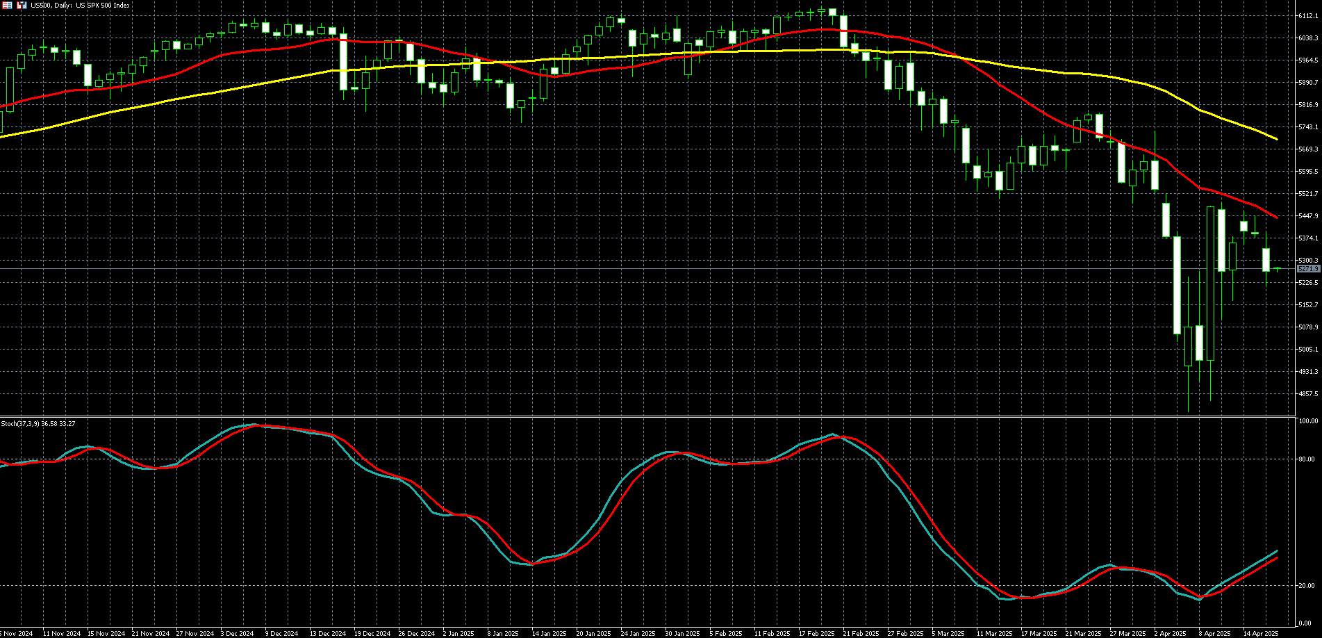Click the 5669.3 price axis label
Image resolution: width=1322 pixels, height=638 pixels.
tap(1308, 149)
